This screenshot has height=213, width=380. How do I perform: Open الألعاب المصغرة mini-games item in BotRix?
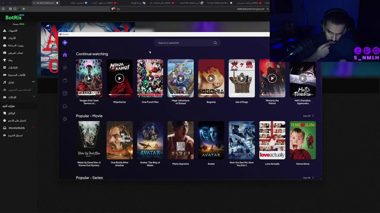(x=14, y=75)
